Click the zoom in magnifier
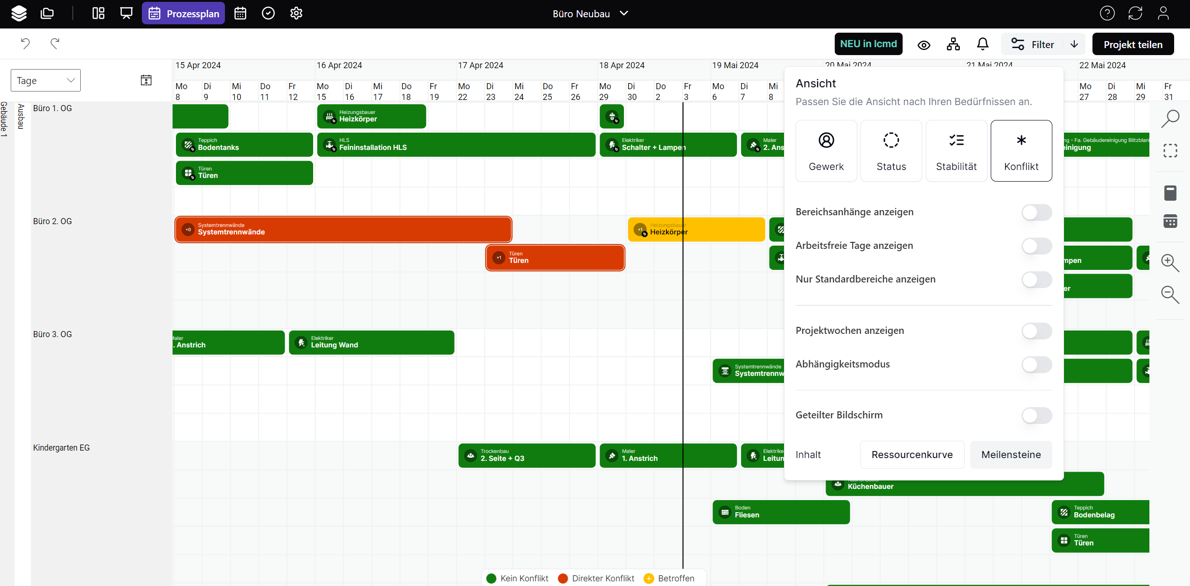1190x586 pixels. pyautogui.click(x=1169, y=263)
